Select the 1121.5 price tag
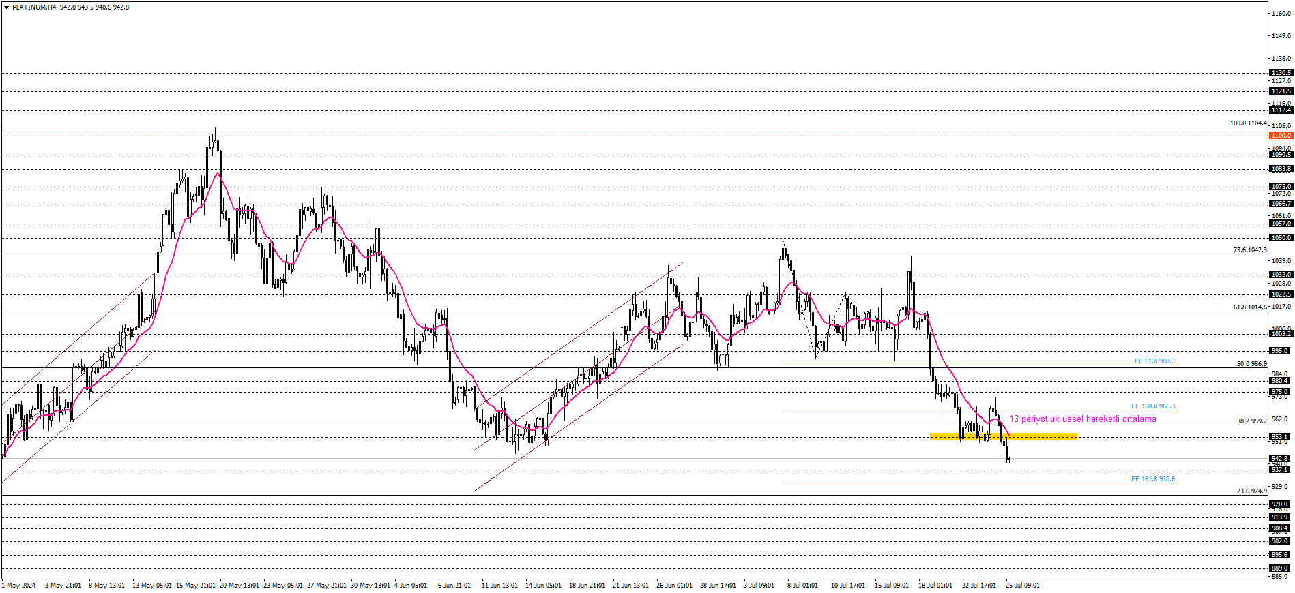Screen dimensions: 1295x593 [1281, 91]
